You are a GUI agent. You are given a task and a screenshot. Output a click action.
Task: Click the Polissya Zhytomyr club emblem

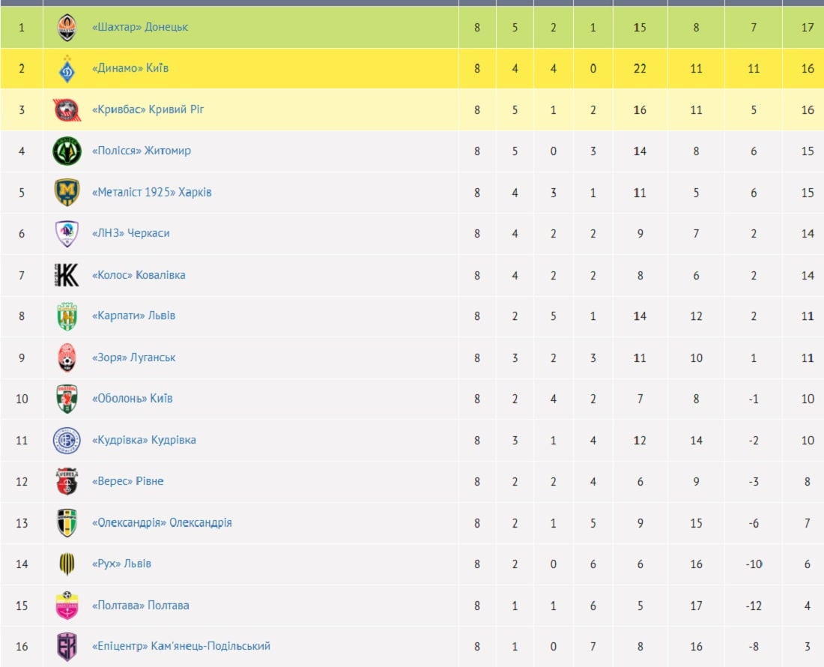click(x=67, y=151)
